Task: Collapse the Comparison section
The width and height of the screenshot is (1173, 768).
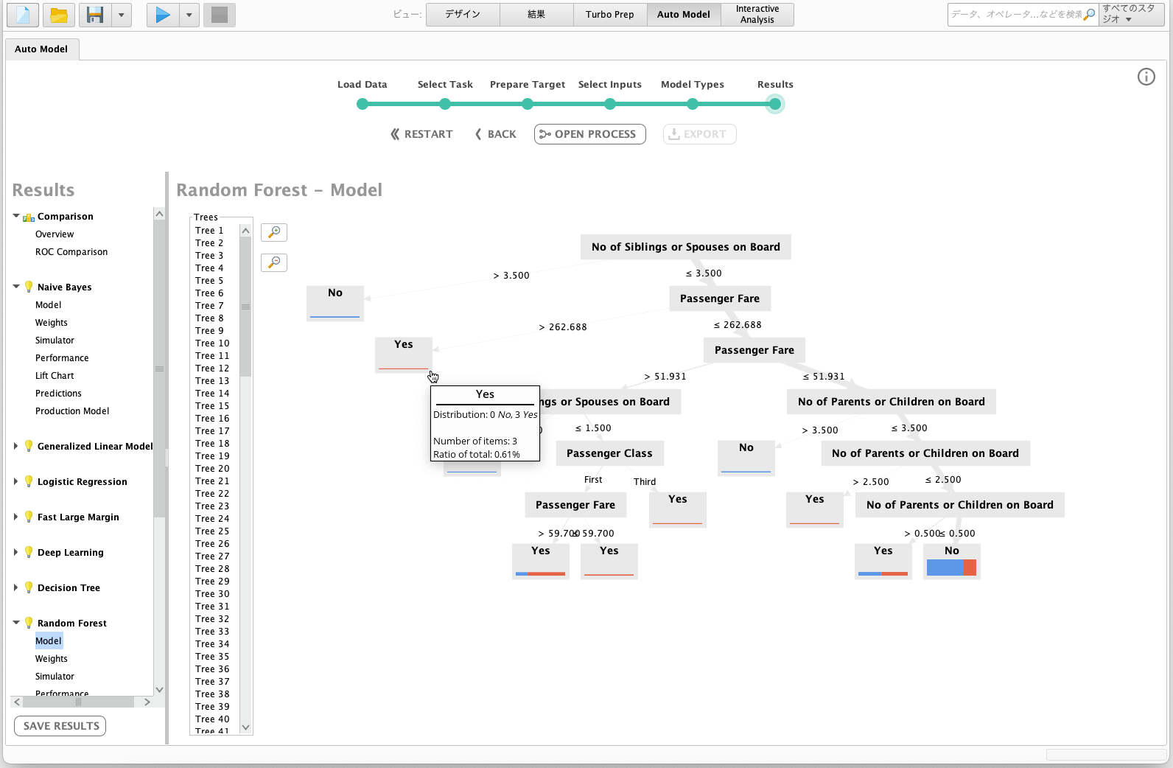Action: pyautogui.click(x=16, y=216)
